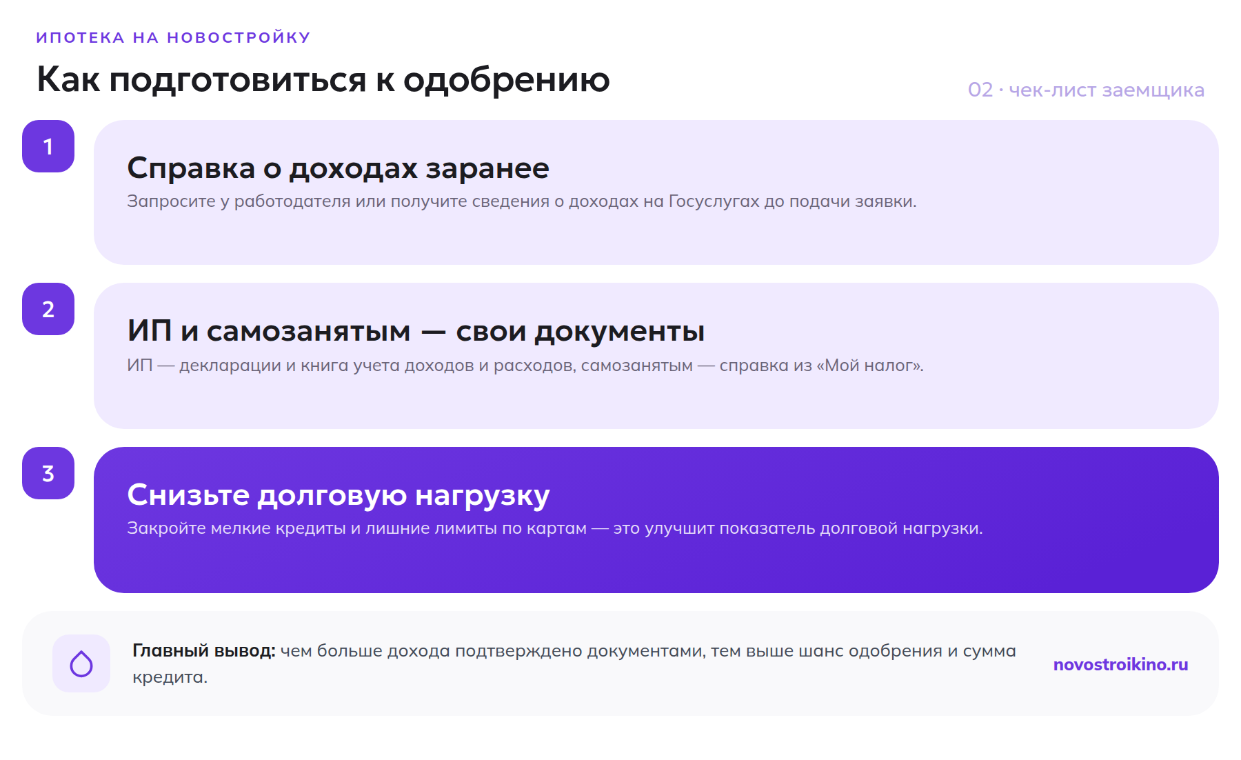Select the heading 'ИП и самозанятым — свои документы'
Image resolution: width=1241 pixels, height=760 pixels.
point(416,331)
